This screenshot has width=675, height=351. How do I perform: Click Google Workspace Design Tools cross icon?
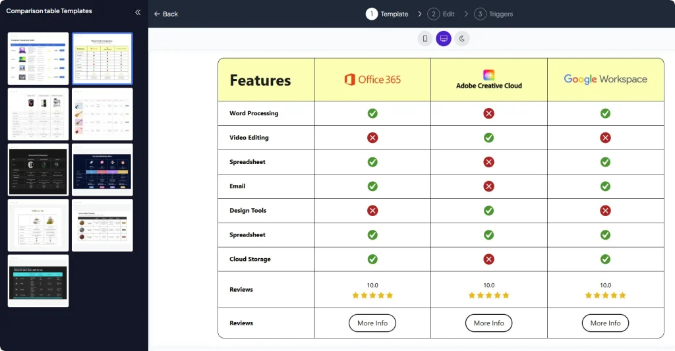[605, 210]
